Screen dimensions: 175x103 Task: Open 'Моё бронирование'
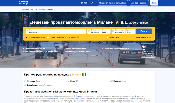pyautogui.click(x=139, y=3)
